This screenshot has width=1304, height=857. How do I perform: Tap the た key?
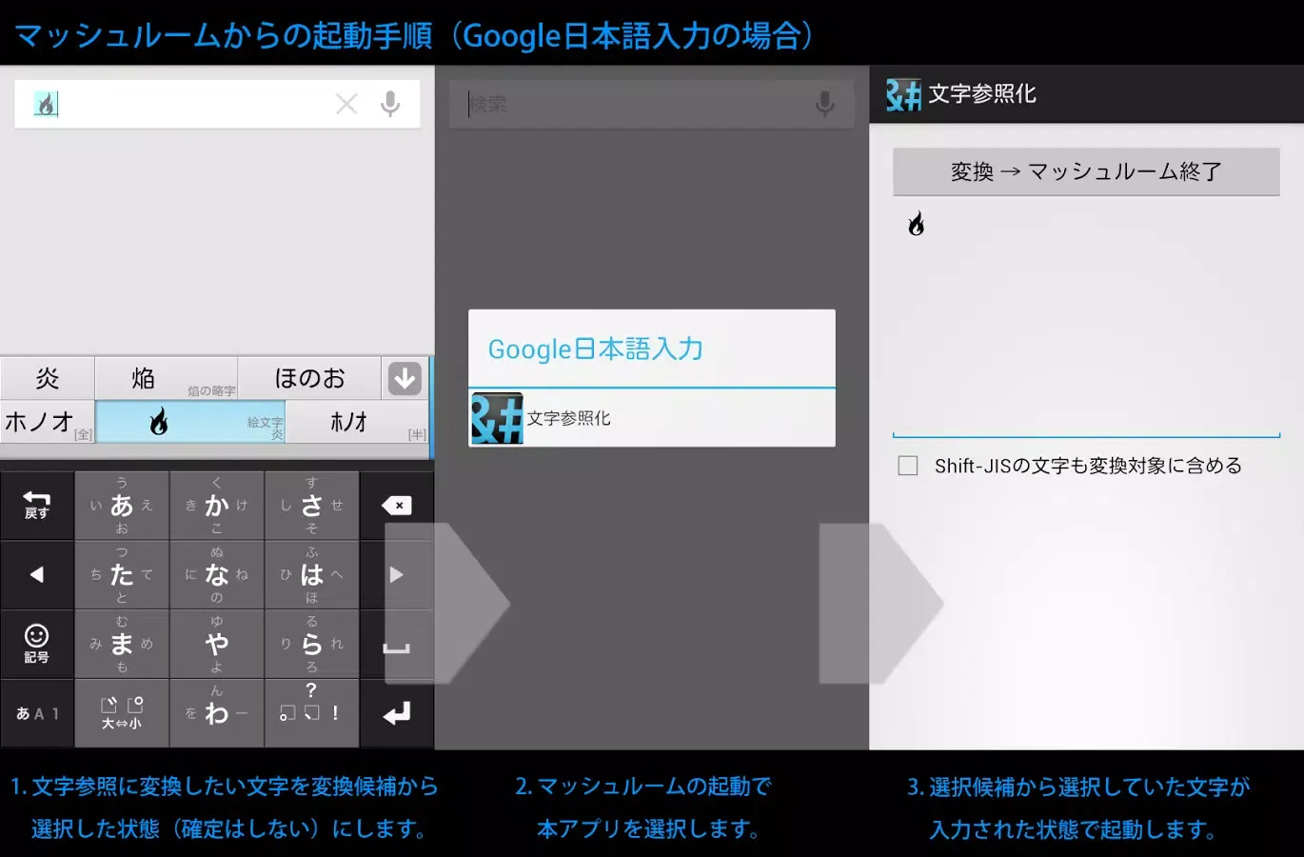pyautogui.click(x=122, y=574)
